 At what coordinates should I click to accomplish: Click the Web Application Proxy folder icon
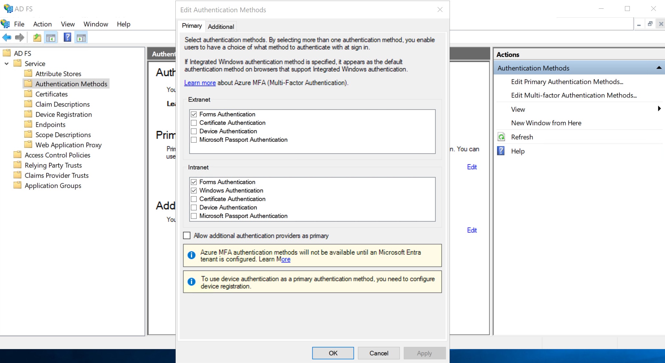(x=28, y=145)
